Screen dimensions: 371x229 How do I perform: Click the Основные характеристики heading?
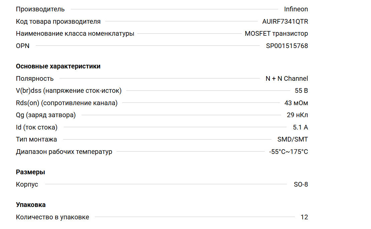point(58,66)
